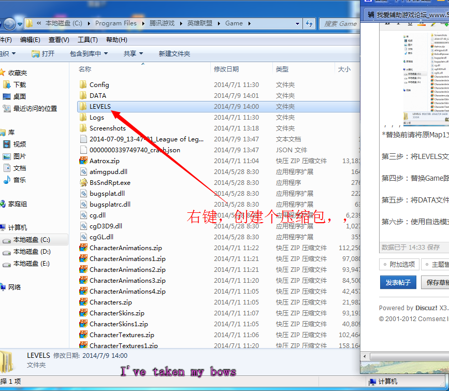Viewport: 449px width, 391px height.
Task: Click the 打开 toolbar button
Action: (x=43, y=53)
